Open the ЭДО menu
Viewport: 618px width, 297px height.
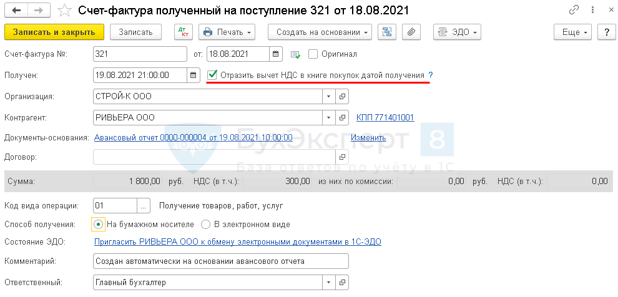pyautogui.click(x=458, y=32)
